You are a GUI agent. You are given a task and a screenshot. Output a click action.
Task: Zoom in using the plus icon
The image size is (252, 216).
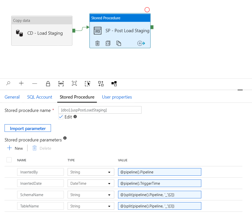21,83
